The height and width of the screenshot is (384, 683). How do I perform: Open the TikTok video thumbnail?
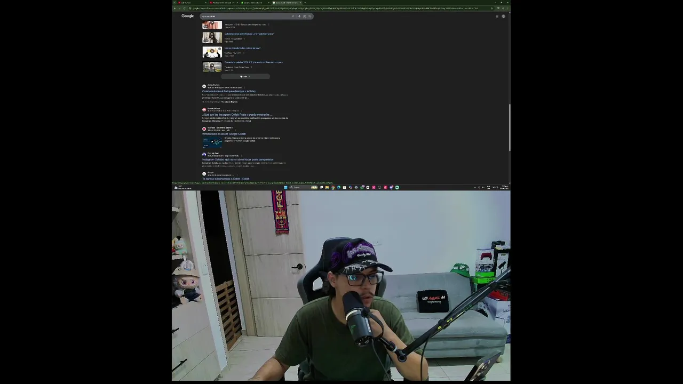point(212,37)
